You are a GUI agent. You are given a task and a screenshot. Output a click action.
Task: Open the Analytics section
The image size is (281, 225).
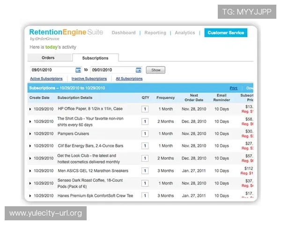click(x=185, y=33)
